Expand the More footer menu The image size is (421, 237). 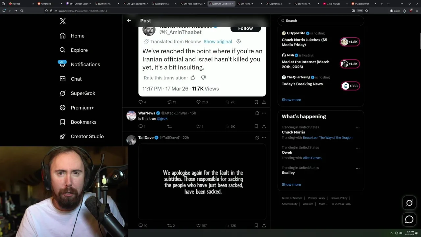pos(323,204)
